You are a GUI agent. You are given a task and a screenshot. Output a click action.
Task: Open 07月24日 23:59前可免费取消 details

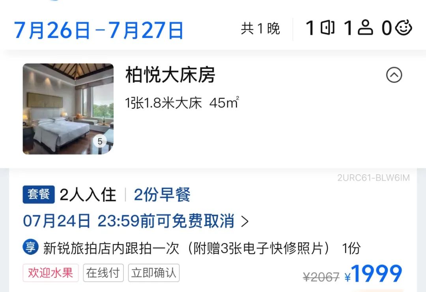129,221
